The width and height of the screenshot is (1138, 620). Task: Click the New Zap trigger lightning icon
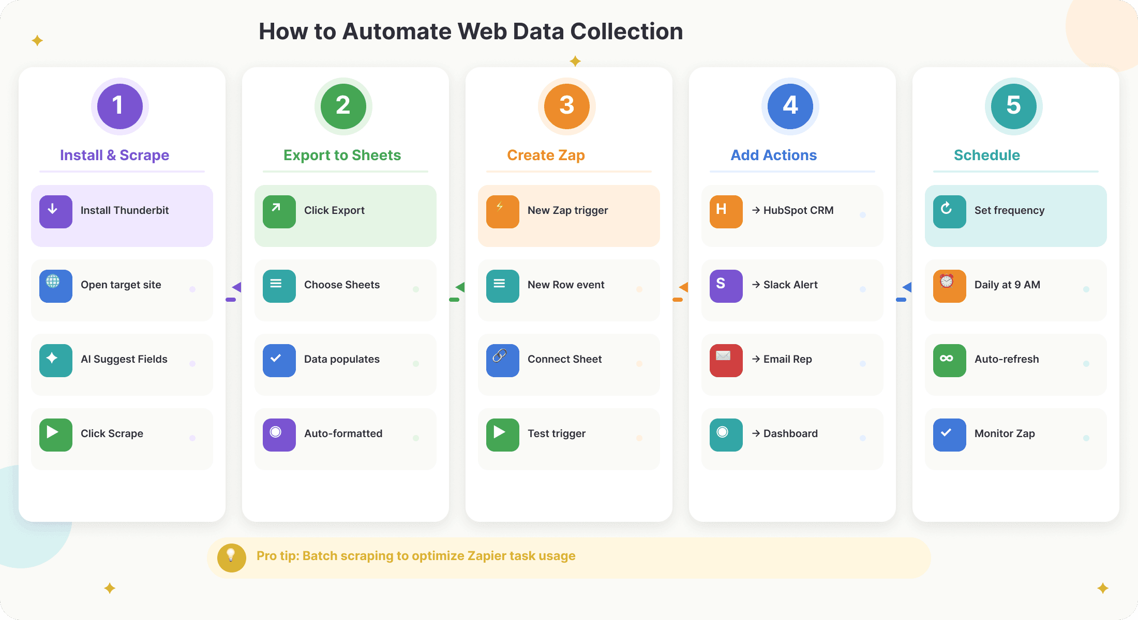pos(502,210)
